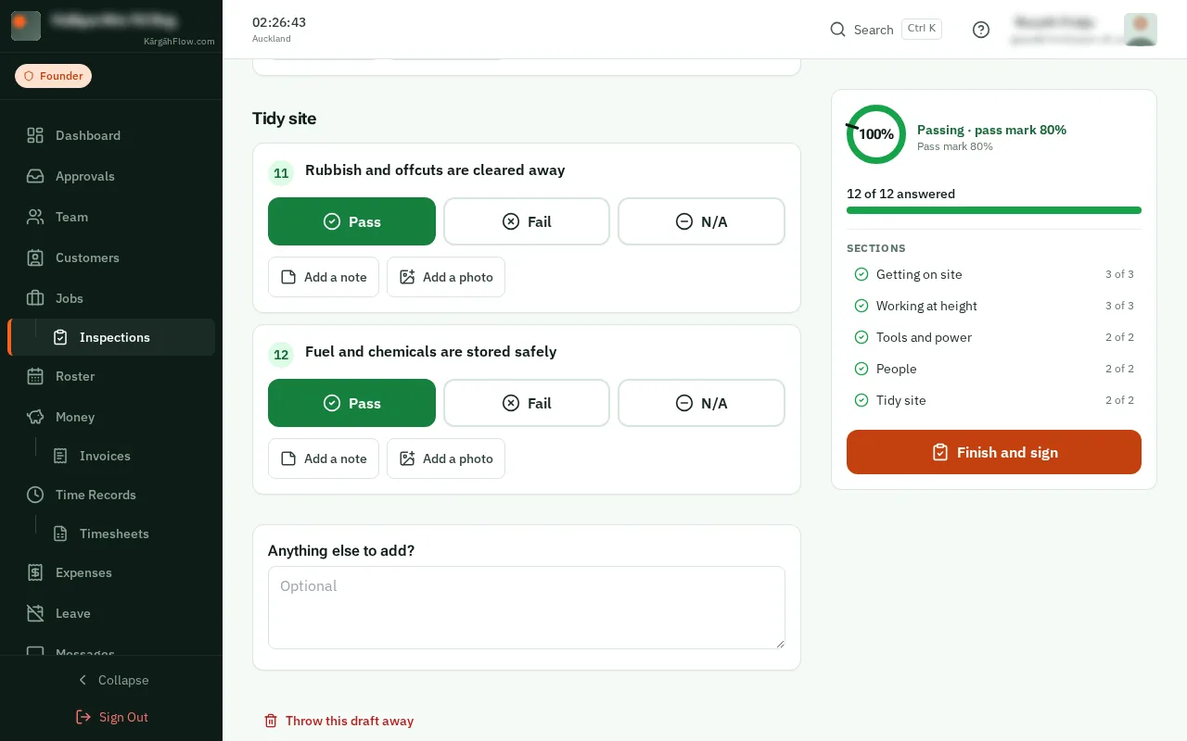Screen dimensions: 1187x741
Task: Add a photo to question 12
Action: pyautogui.click(x=446, y=458)
